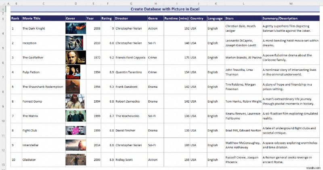The width and height of the screenshot is (323, 170).
Task: Select the Forrest Gump cover image
Action: point(75,102)
